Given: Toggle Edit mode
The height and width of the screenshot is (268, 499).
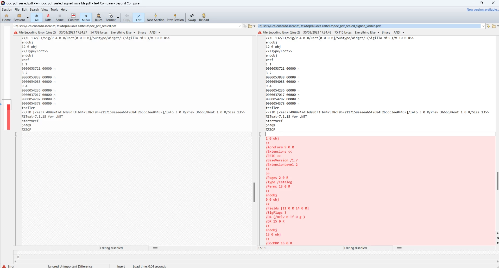Looking at the screenshot, I should (x=139, y=17).
